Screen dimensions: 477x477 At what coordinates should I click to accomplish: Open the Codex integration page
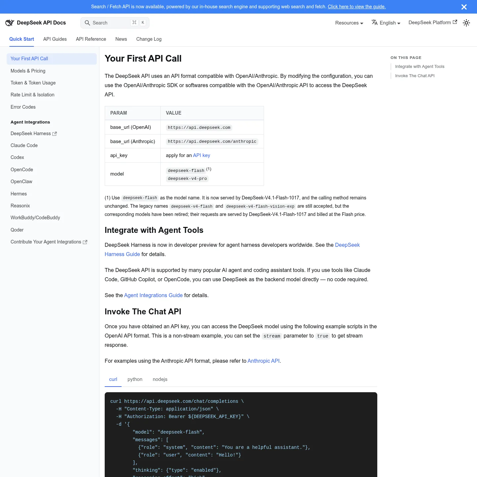52,157
